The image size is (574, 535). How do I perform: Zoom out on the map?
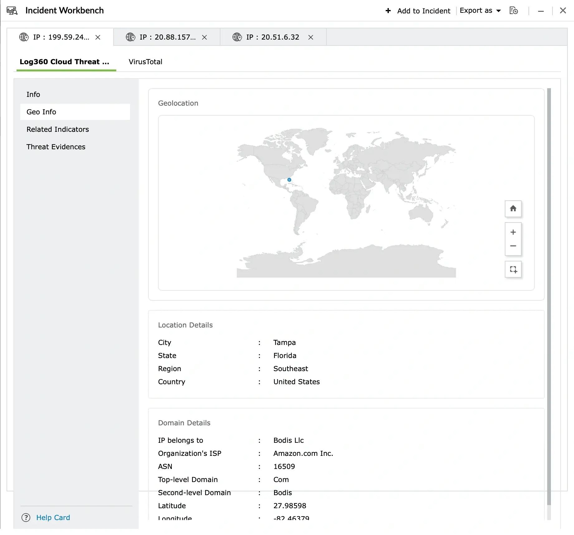(x=513, y=246)
